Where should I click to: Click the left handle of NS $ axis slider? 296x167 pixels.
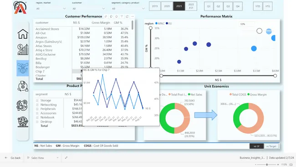click(161, 76)
